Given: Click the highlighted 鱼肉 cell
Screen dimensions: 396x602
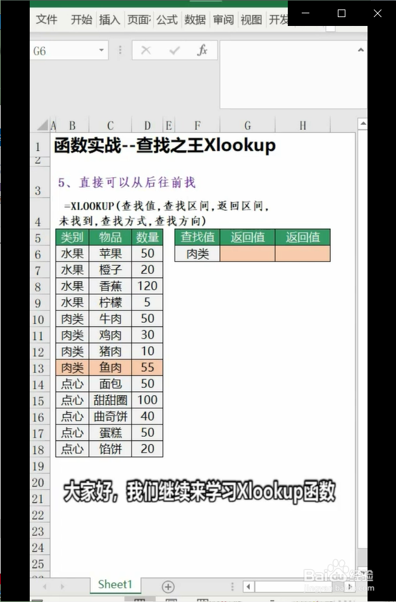Looking at the screenshot, I should [x=110, y=367].
